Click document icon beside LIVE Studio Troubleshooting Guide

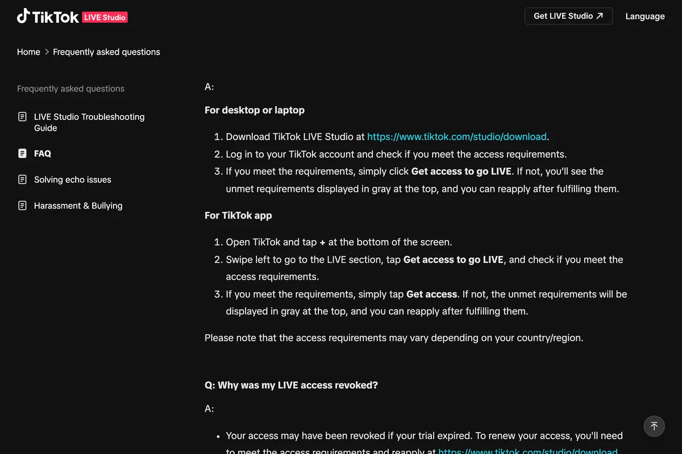pos(22,117)
